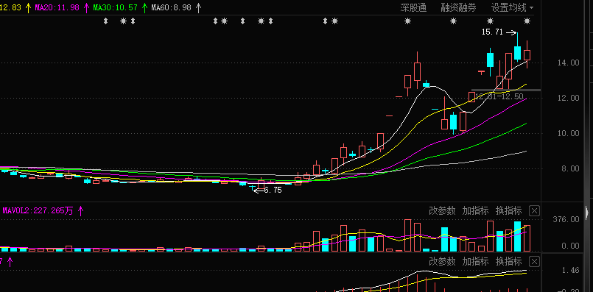Click 改参数 in the volume panel

pos(442,210)
